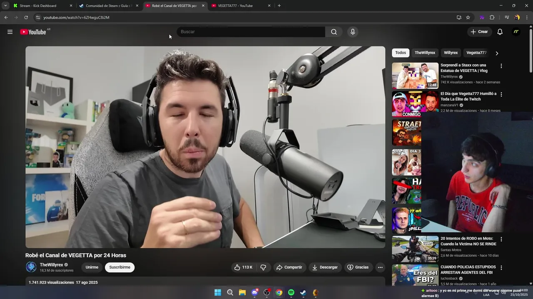Reload the page in Chrome
This screenshot has height=299, width=533.
coord(26,17)
